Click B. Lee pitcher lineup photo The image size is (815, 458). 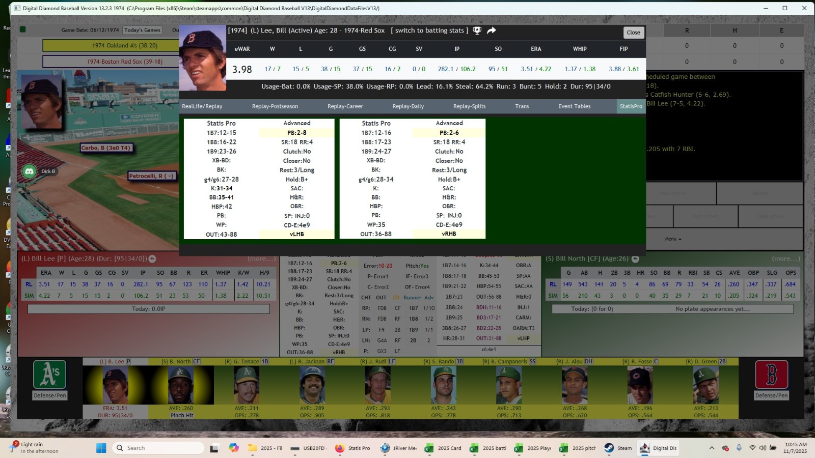(116, 385)
